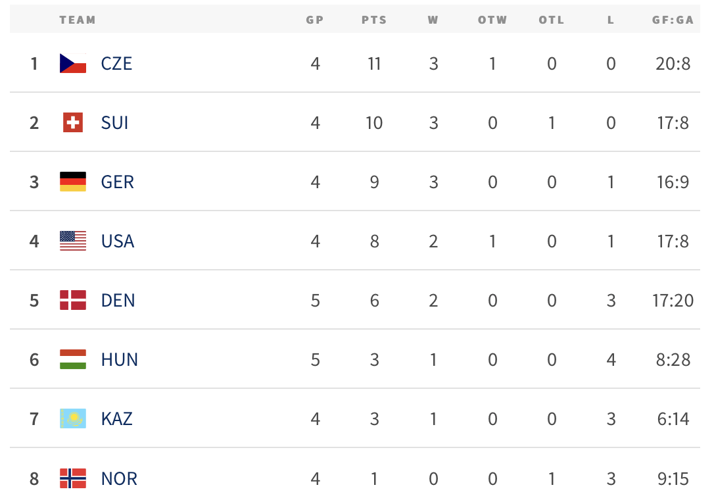Click the TEAM column header
714x504 pixels.
[x=78, y=20]
